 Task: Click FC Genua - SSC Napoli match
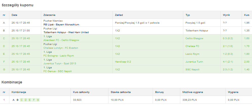click(58, 71)
